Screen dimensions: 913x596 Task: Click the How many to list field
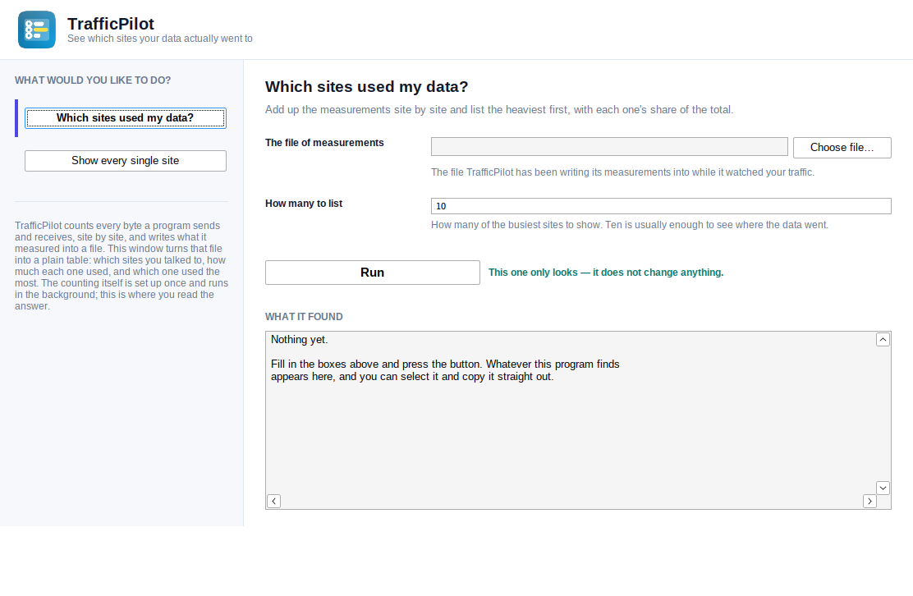click(661, 206)
